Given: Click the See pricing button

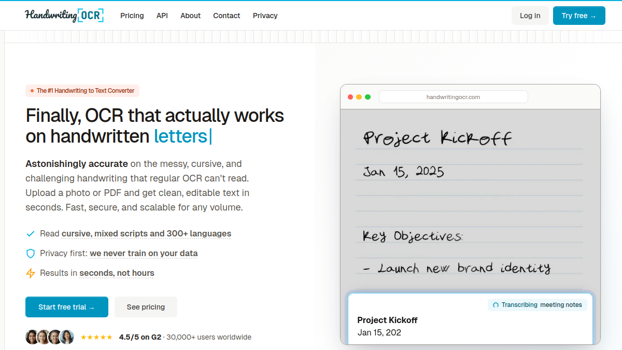Looking at the screenshot, I should click(146, 307).
